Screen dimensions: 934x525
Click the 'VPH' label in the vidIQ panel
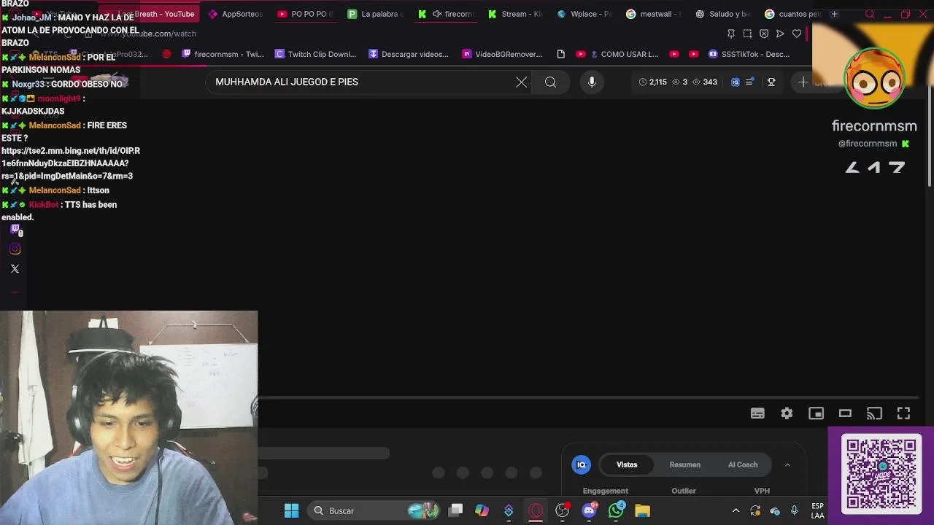[762, 491]
